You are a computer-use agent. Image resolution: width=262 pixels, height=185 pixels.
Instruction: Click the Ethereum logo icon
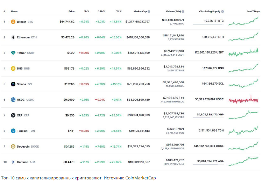click(x=13, y=37)
